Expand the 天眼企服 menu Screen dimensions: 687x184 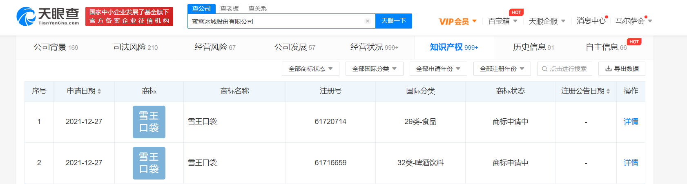(547, 21)
